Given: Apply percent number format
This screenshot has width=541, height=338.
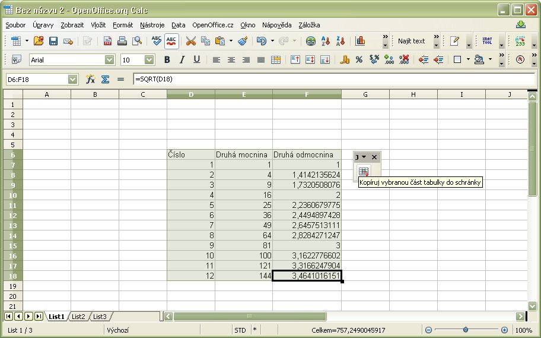Looking at the screenshot, I should 359,59.
